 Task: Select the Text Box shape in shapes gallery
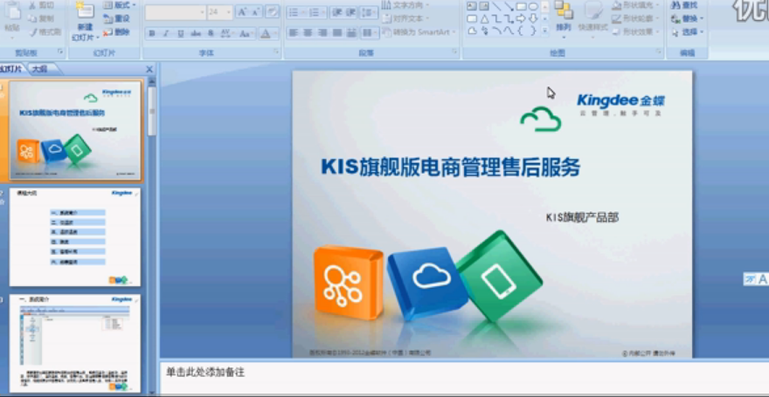pos(471,6)
